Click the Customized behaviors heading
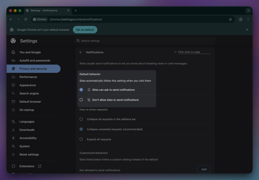This screenshot has height=180, width=259. [93, 153]
